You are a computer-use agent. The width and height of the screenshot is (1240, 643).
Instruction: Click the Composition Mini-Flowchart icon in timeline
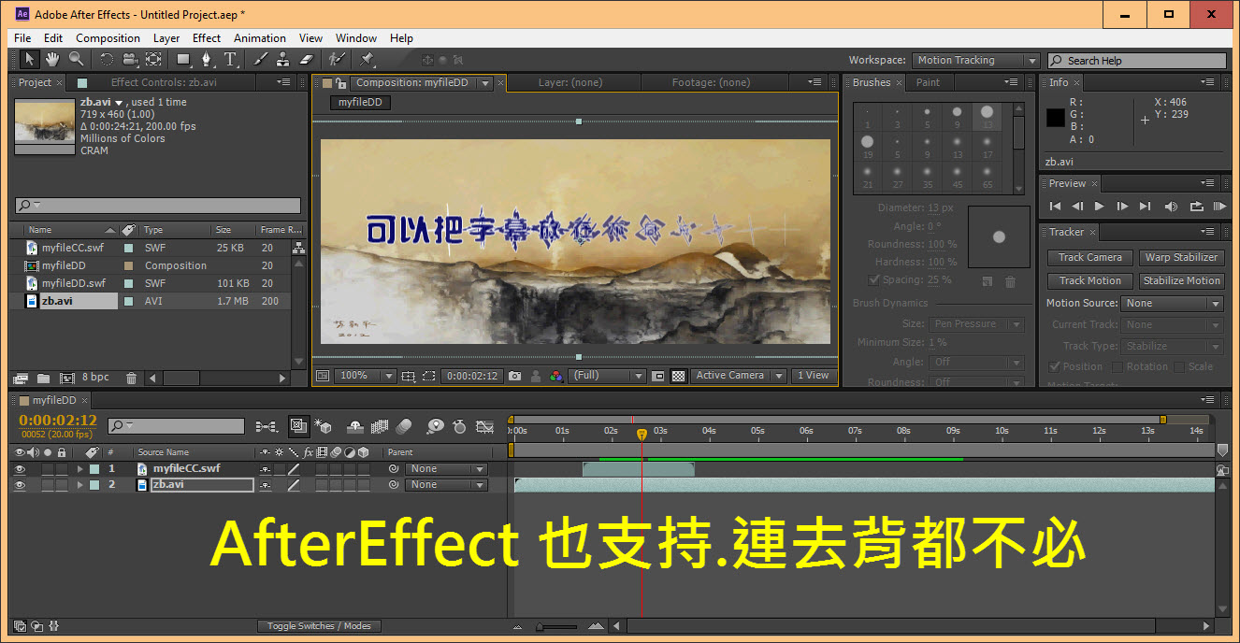tap(267, 426)
